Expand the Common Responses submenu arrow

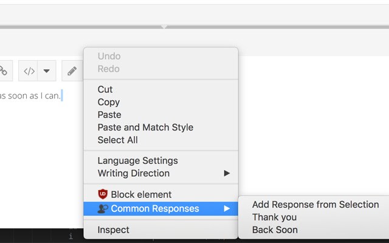pos(227,208)
